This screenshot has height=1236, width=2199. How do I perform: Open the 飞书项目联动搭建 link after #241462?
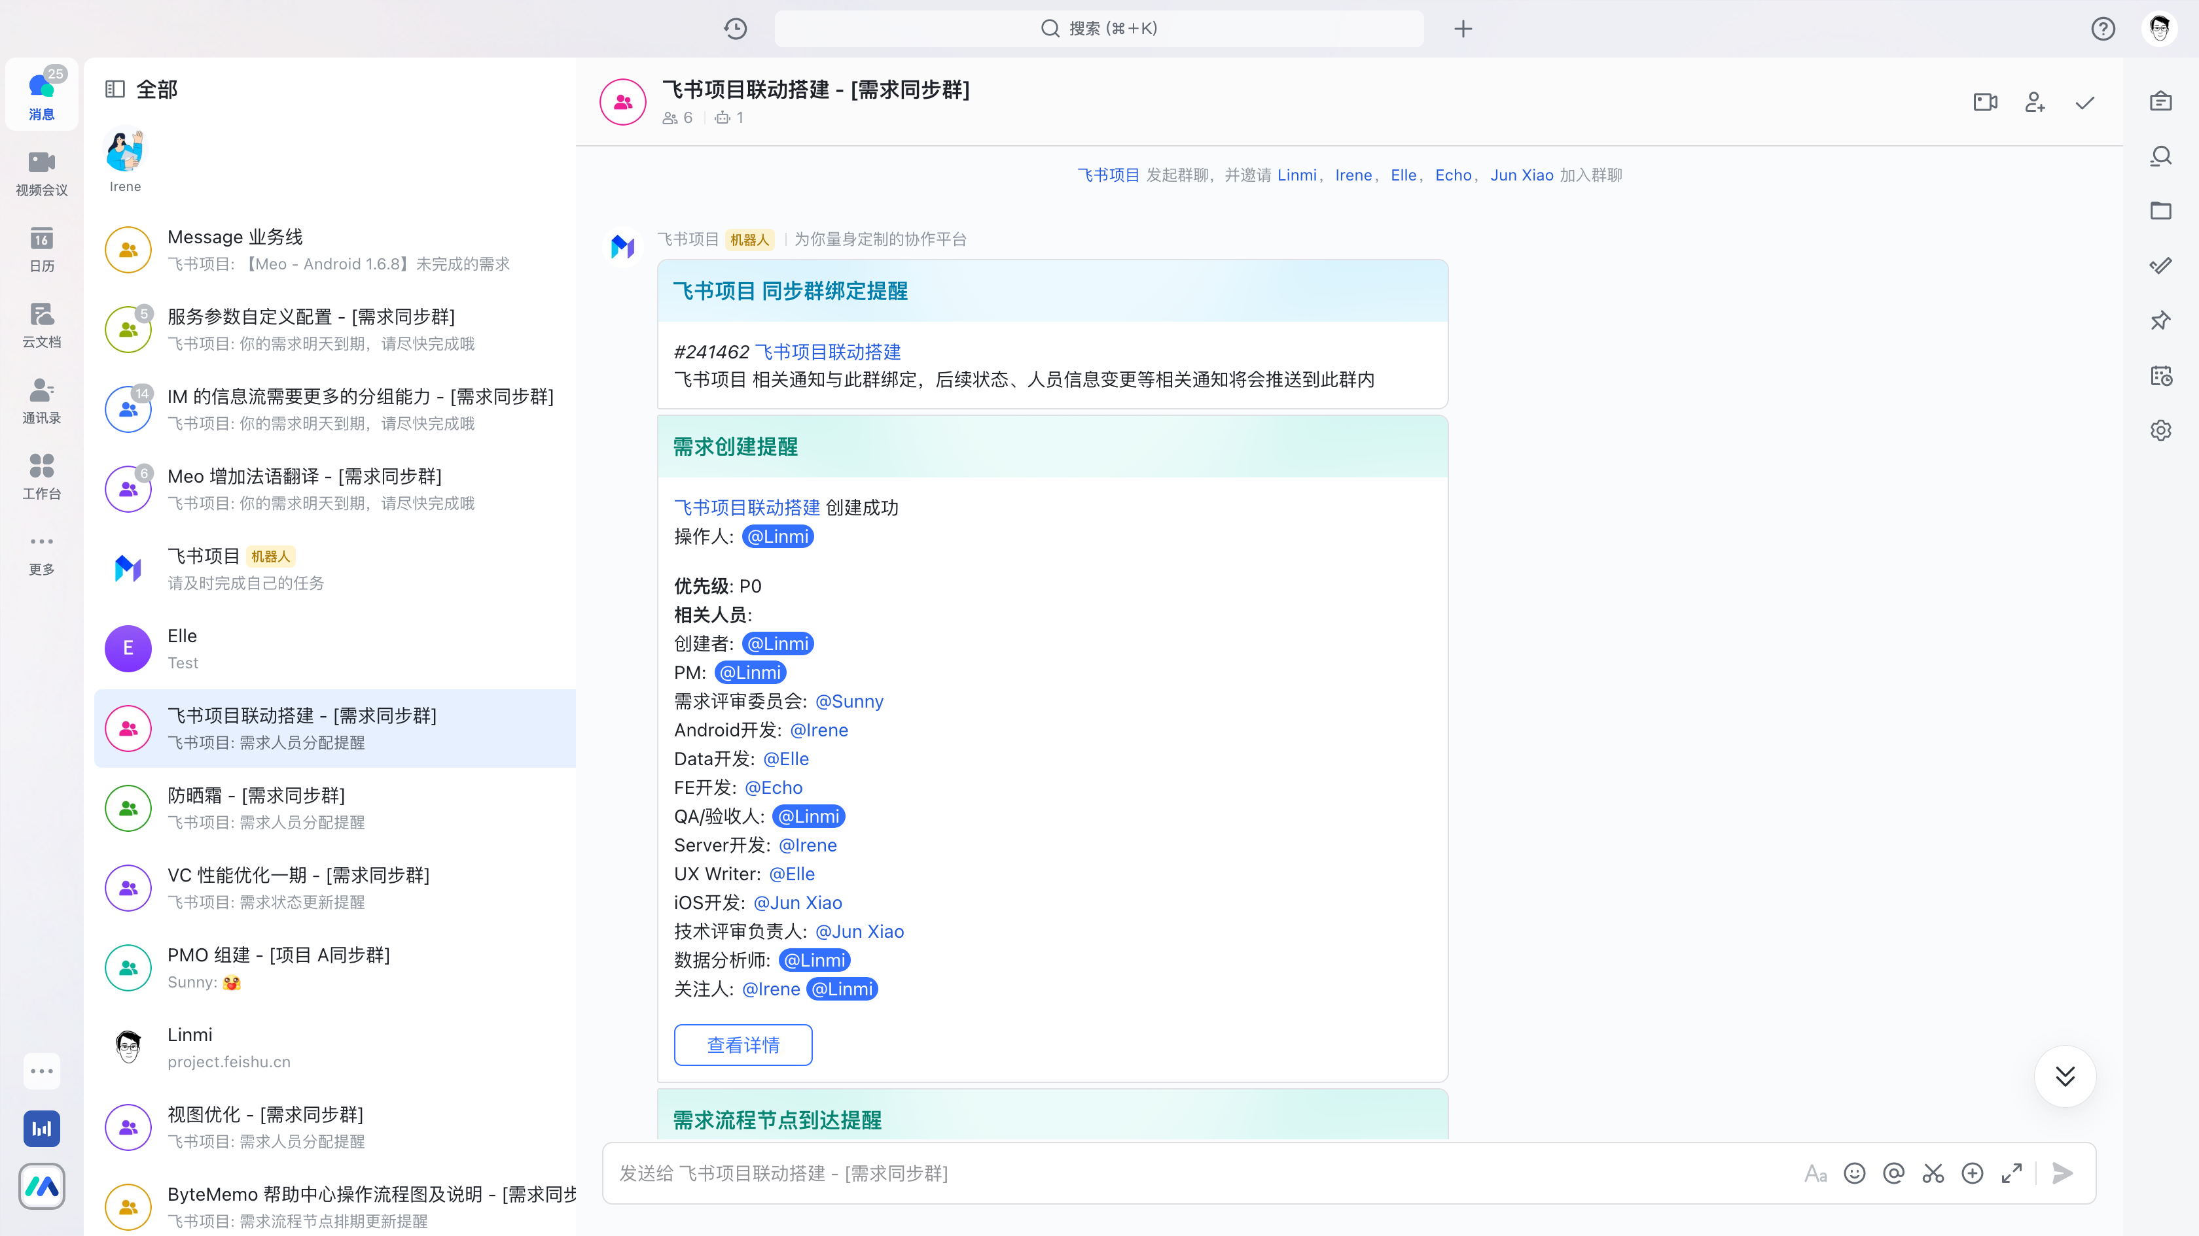click(x=828, y=351)
